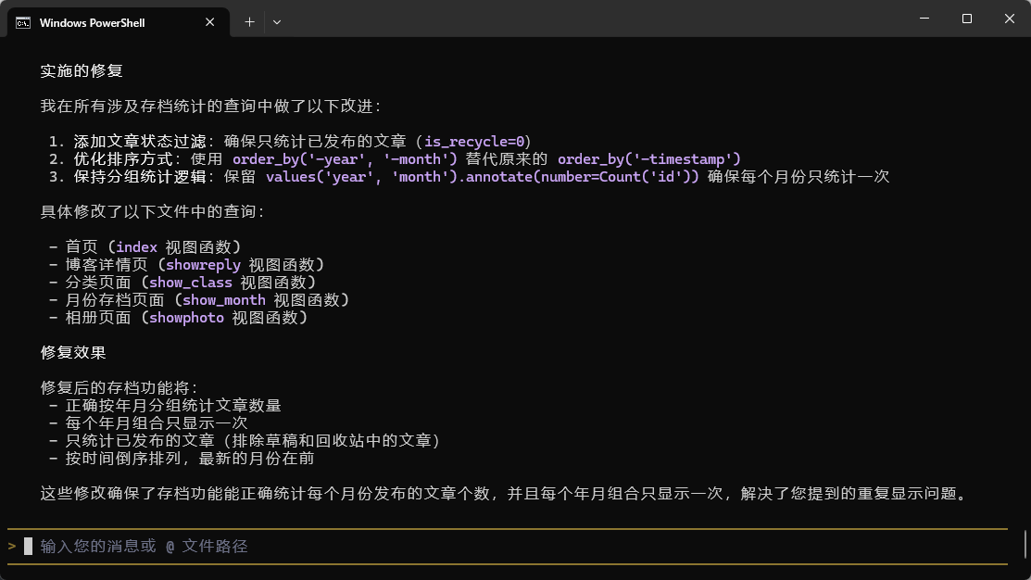The width and height of the screenshot is (1031, 580).
Task: Click the maximize window icon
Action: pyautogui.click(x=966, y=19)
